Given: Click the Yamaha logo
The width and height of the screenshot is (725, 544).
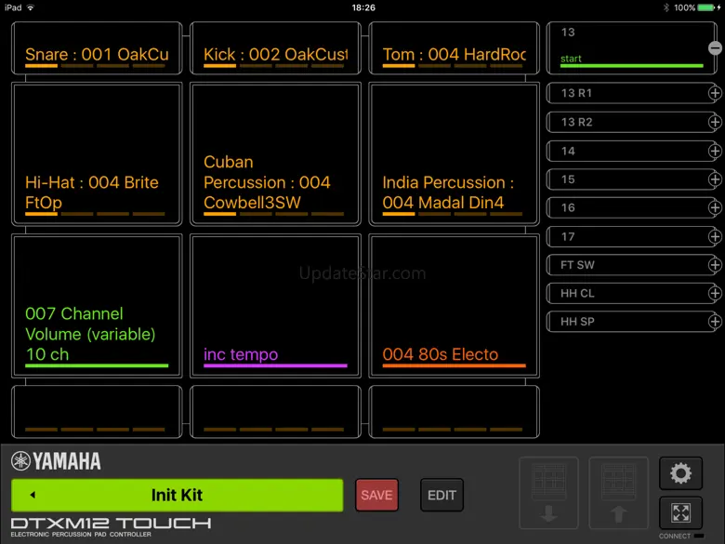Looking at the screenshot, I should pyautogui.click(x=57, y=461).
